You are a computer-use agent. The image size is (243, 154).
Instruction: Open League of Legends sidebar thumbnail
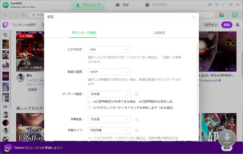[6, 44]
